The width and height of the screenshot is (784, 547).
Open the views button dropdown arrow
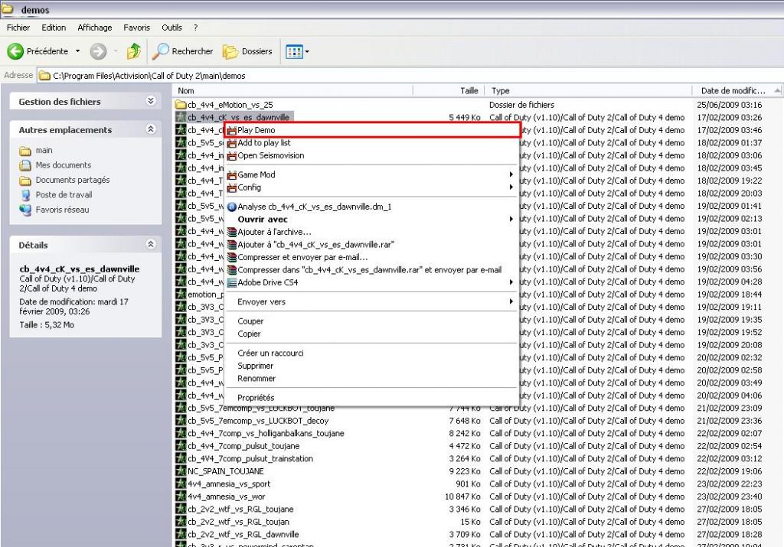coord(307,51)
